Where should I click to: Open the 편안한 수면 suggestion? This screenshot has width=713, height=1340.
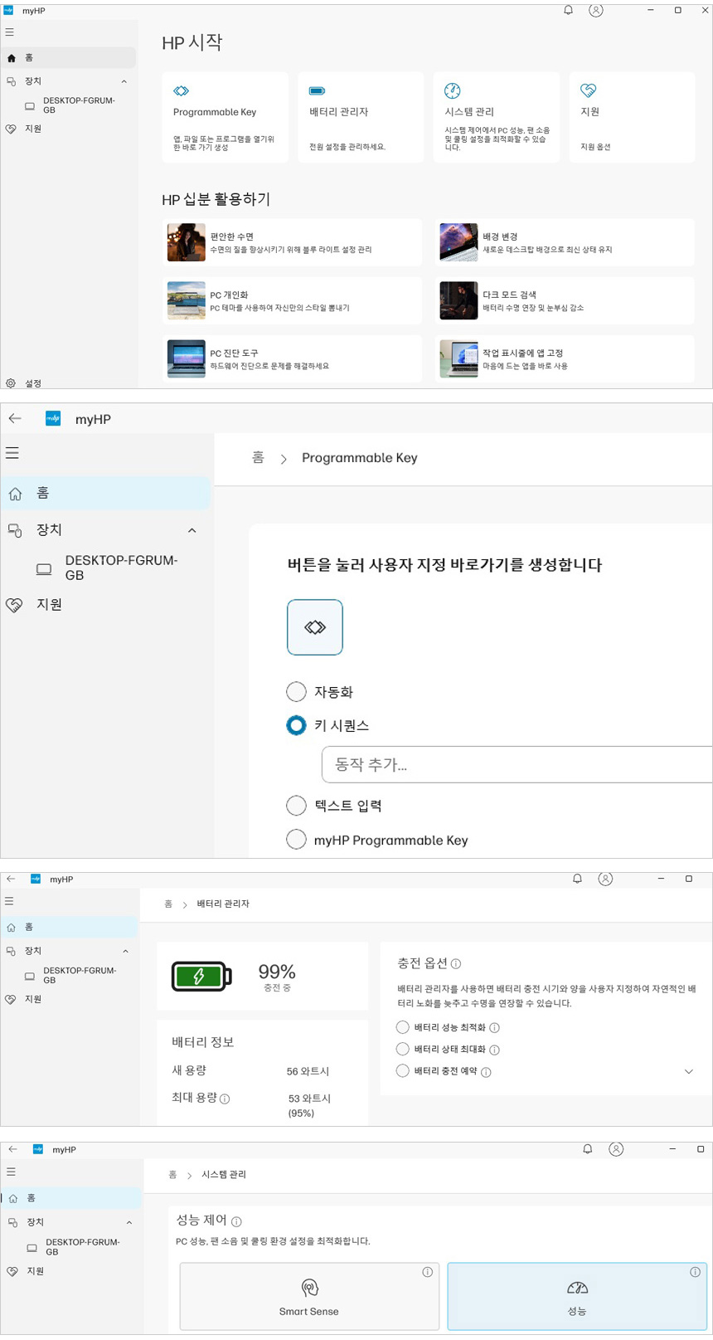(292, 242)
